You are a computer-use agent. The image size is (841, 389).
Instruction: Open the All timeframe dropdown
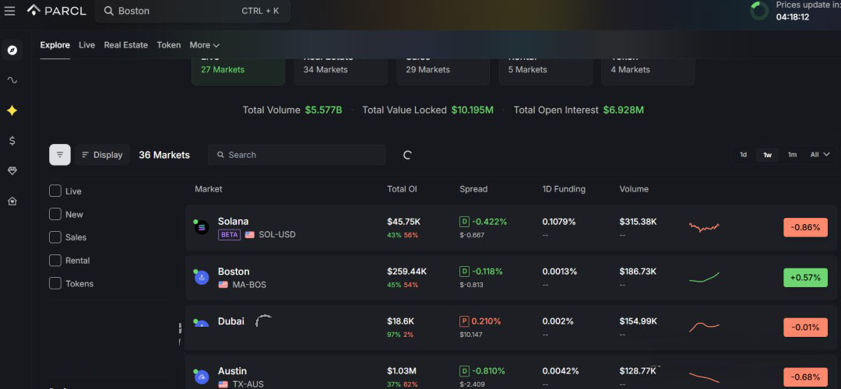tap(819, 155)
